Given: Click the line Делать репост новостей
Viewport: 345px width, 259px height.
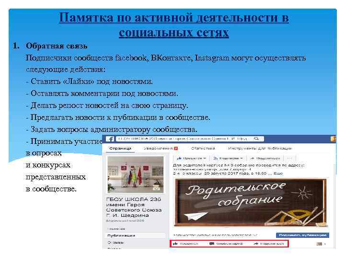Looking at the screenshot, I should pyautogui.click(x=107, y=105).
